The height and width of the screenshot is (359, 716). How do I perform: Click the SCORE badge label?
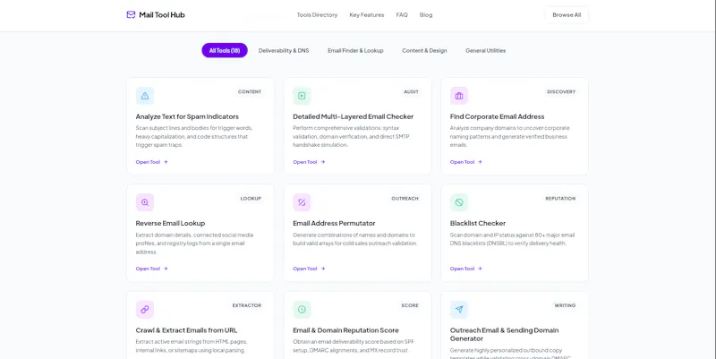coord(410,305)
